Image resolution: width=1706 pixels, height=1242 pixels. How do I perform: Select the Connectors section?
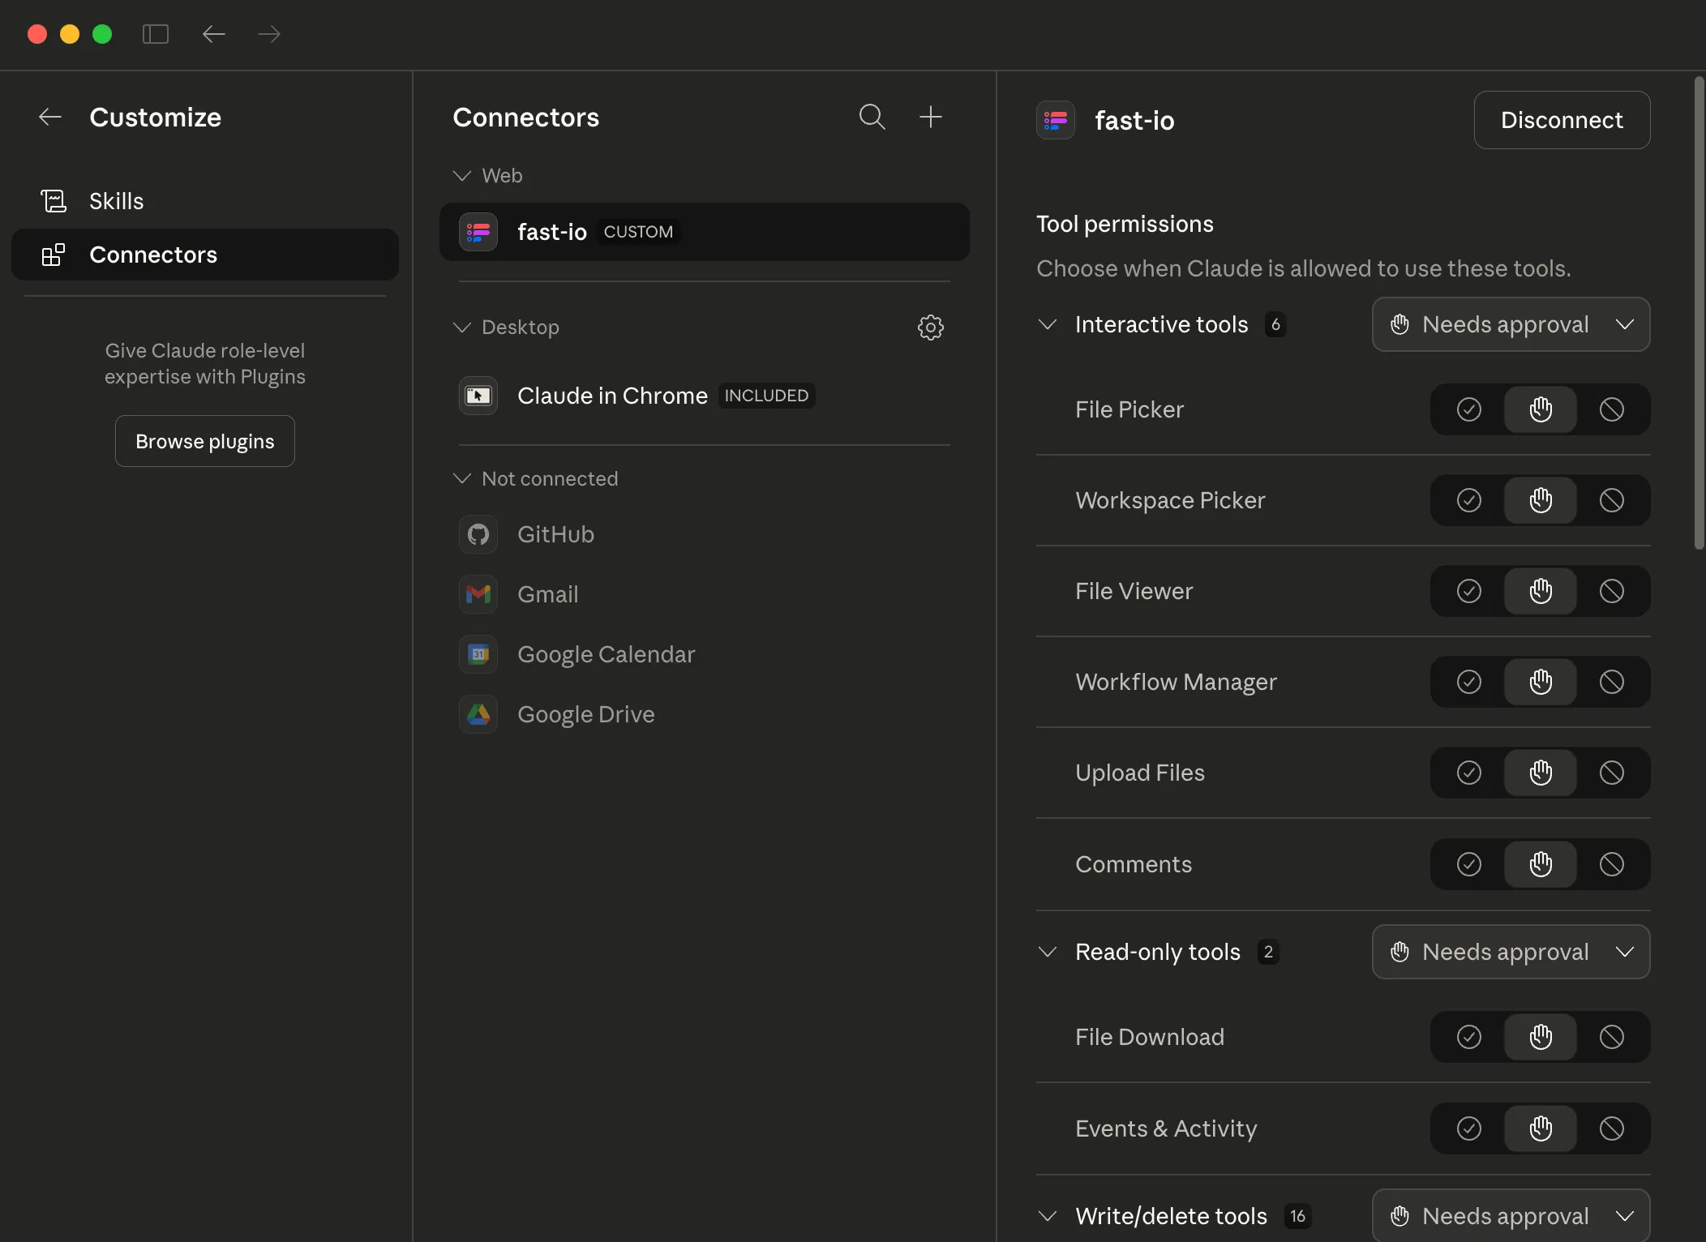coord(152,255)
